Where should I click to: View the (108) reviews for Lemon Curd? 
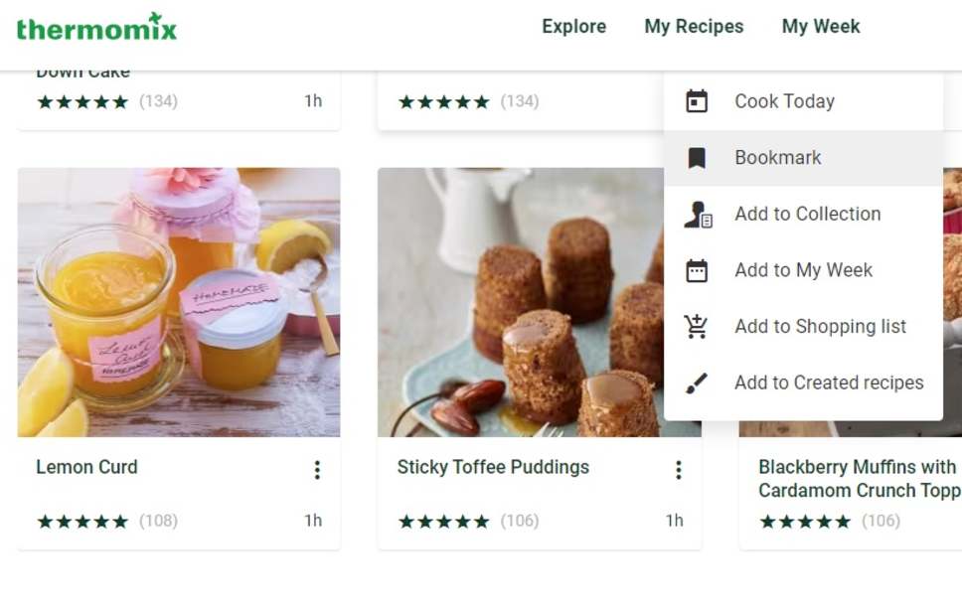[x=160, y=520]
